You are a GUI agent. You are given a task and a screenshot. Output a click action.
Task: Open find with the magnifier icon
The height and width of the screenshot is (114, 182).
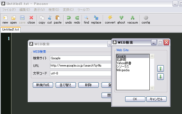[86, 18]
